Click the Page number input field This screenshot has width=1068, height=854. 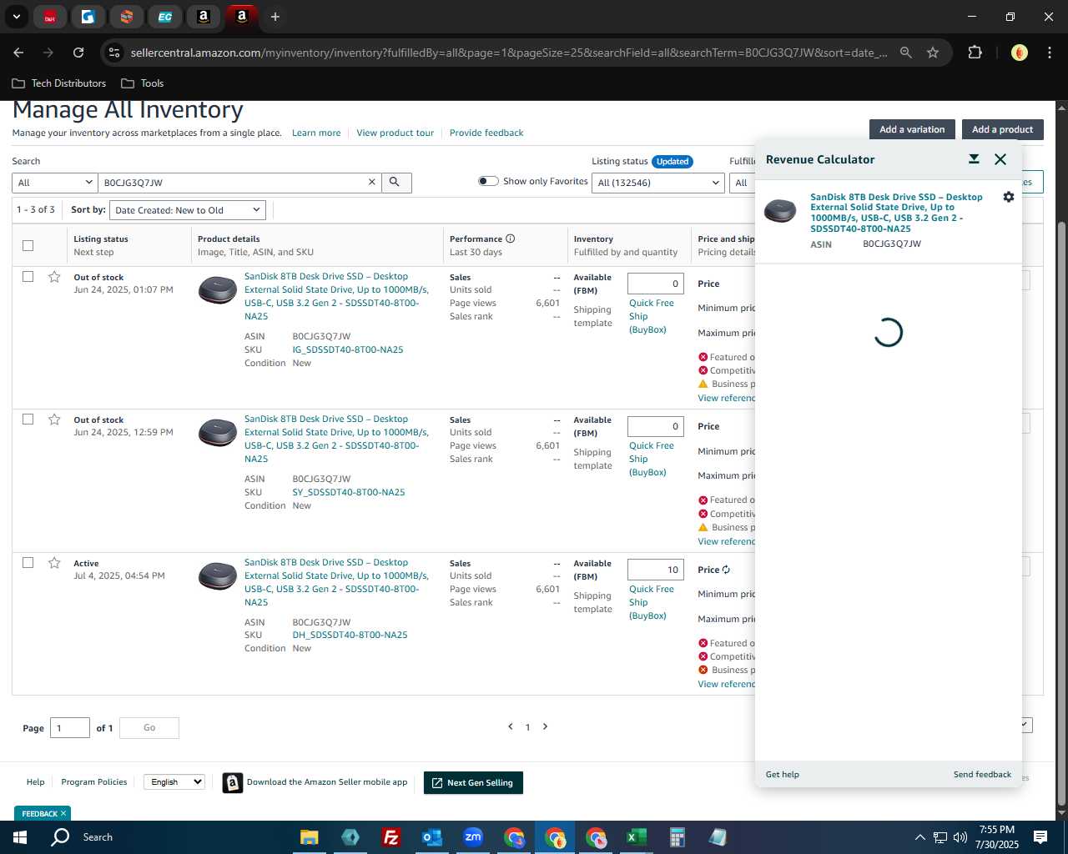[70, 728]
